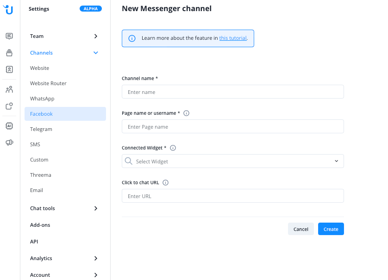Open the 'this tutorial' link

233,38
